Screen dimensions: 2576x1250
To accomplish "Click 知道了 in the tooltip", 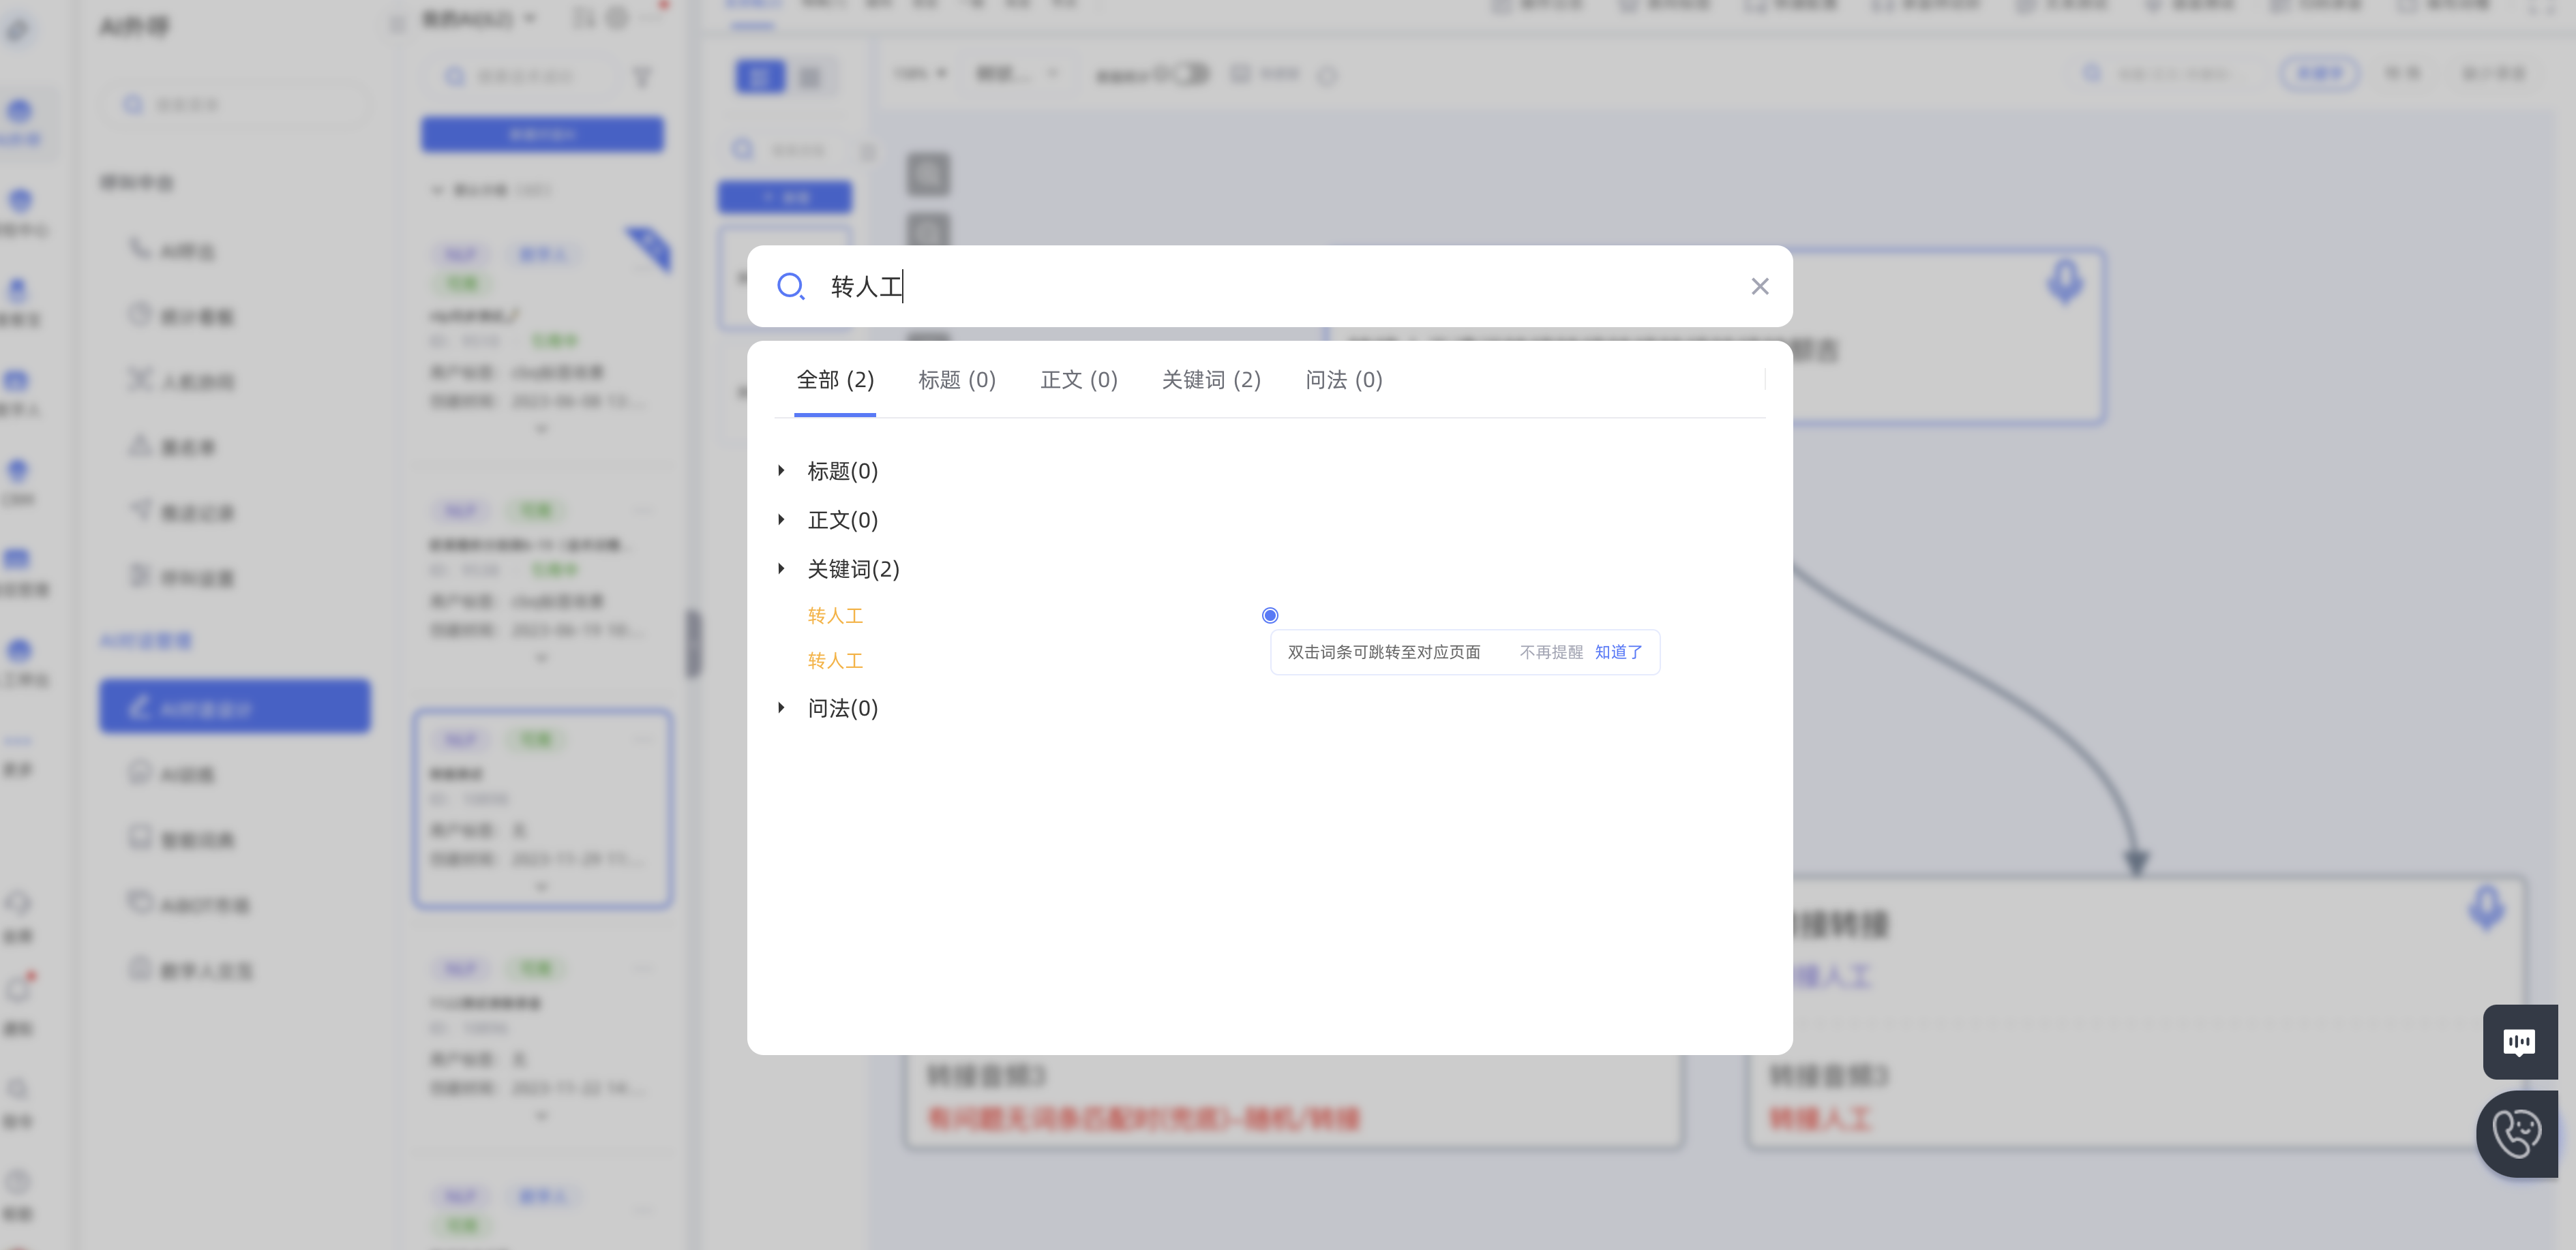I will (x=1618, y=652).
